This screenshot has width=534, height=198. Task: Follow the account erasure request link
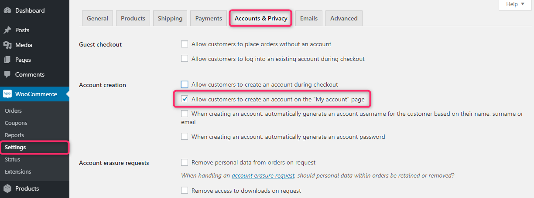[263, 176]
